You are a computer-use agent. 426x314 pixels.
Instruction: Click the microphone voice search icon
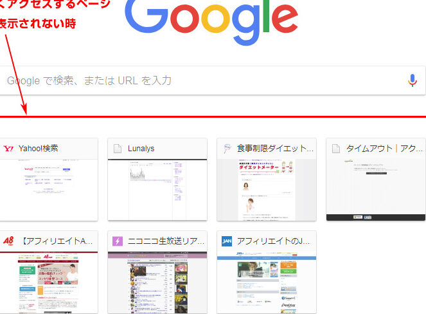coord(412,80)
